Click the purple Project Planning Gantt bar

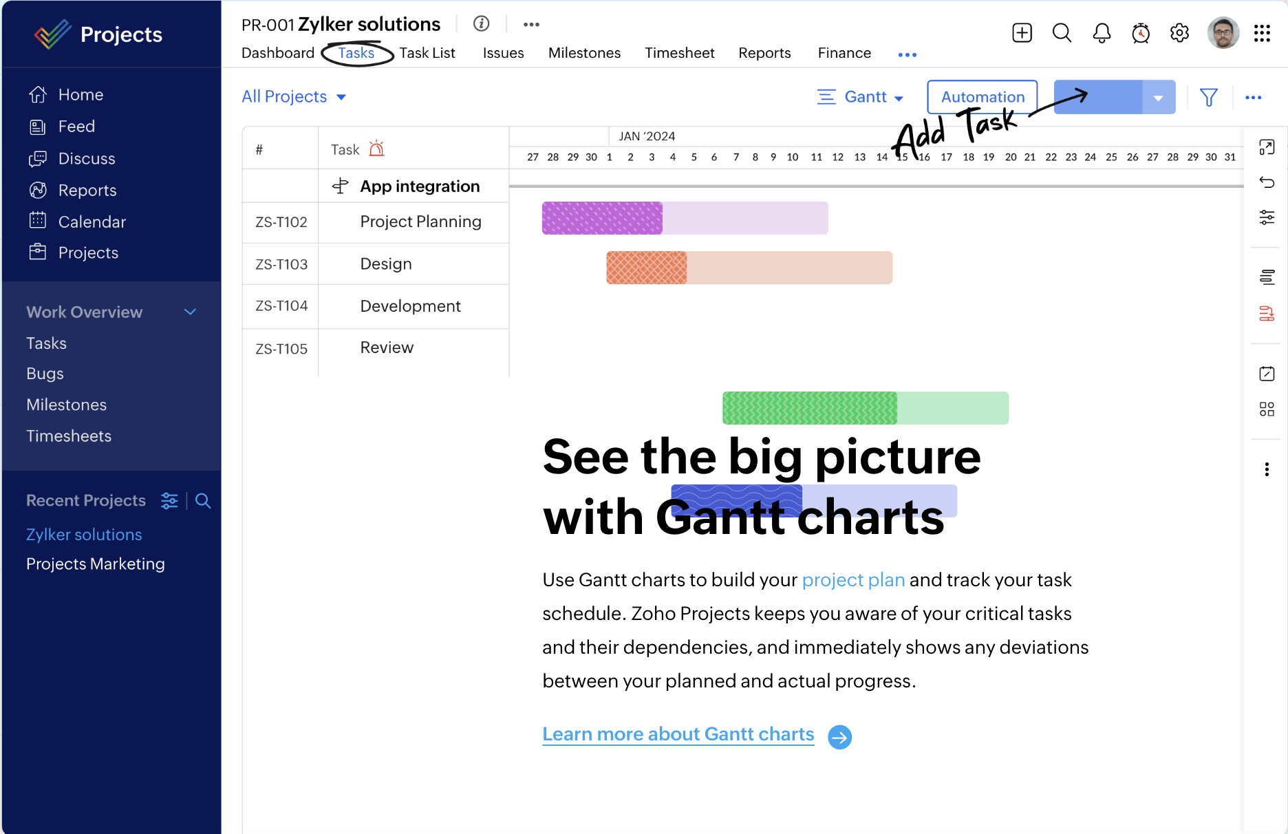point(685,218)
